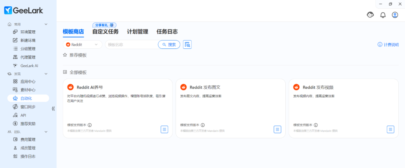Switch to 任务日志 tab

tap(167, 32)
